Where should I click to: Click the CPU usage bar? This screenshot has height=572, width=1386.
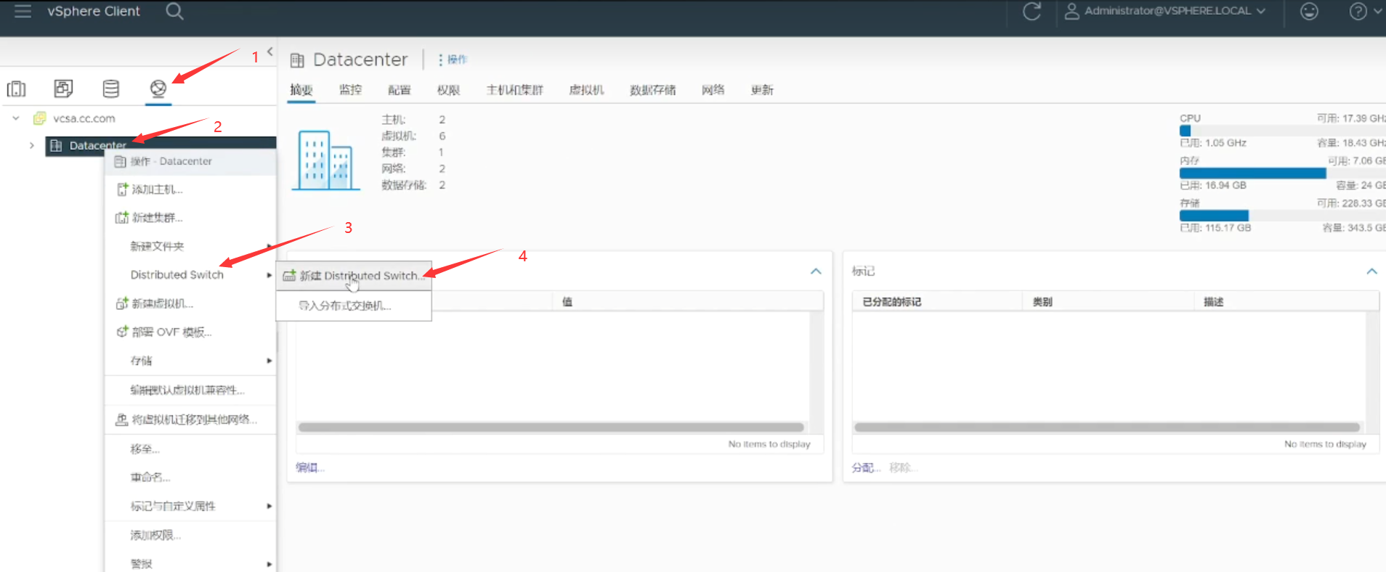click(1282, 131)
